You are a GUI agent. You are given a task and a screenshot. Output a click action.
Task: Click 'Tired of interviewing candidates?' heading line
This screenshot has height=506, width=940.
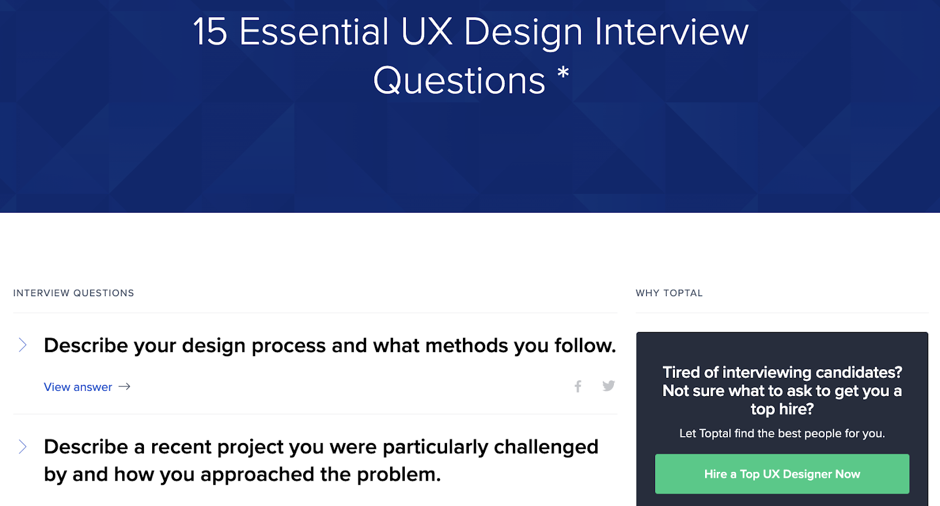click(x=782, y=372)
